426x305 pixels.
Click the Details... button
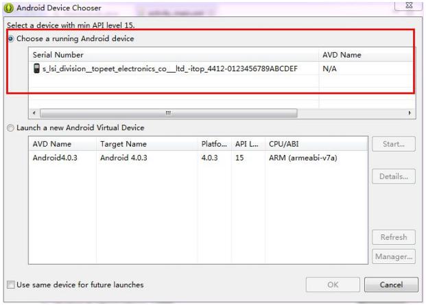click(x=394, y=176)
